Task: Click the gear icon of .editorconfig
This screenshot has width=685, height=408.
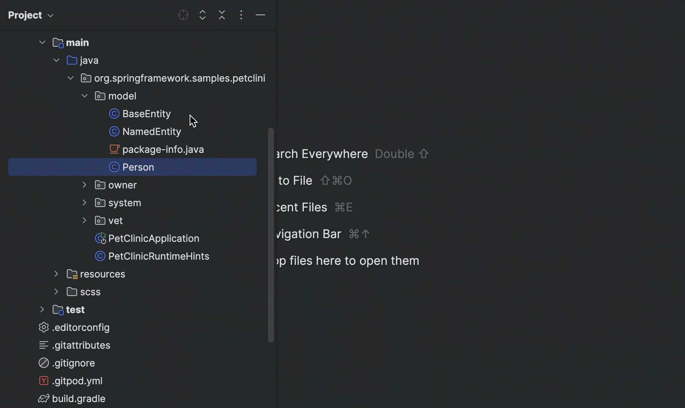Action: [x=43, y=328]
